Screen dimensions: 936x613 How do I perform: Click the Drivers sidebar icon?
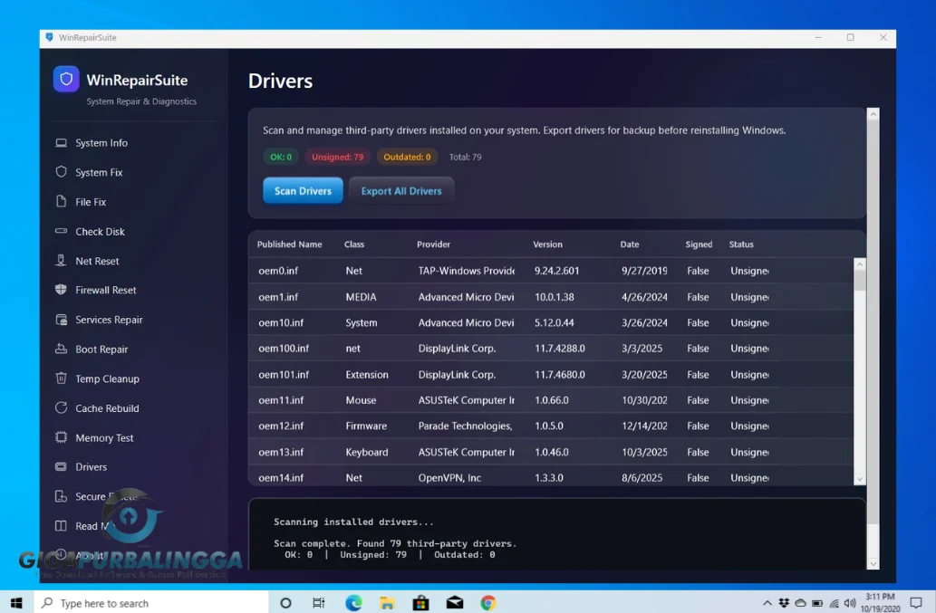tap(61, 466)
